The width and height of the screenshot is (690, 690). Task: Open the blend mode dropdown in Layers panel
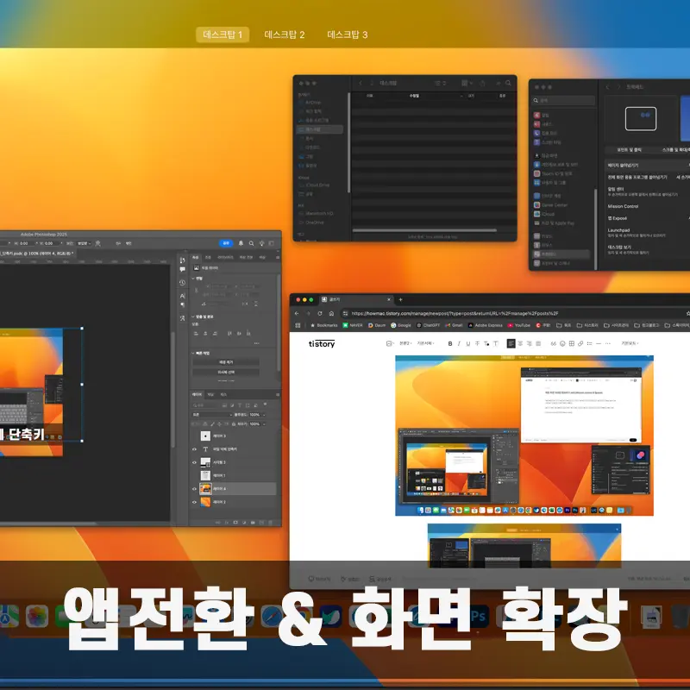211,415
